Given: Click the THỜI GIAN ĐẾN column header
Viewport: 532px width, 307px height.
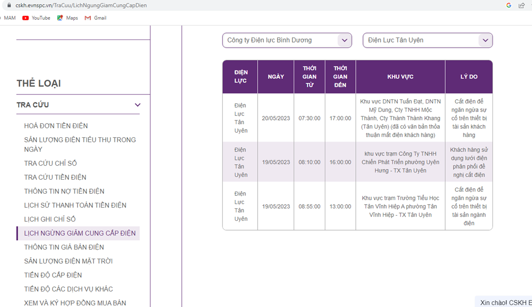Looking at the screenshot, I should coord(340,77).
